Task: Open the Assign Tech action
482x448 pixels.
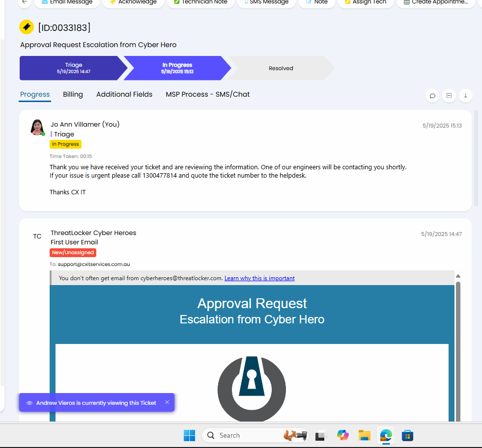Action: 366,2
